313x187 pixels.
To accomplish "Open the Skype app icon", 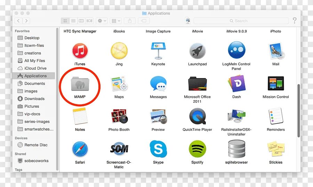I will [x=158, y=149].
